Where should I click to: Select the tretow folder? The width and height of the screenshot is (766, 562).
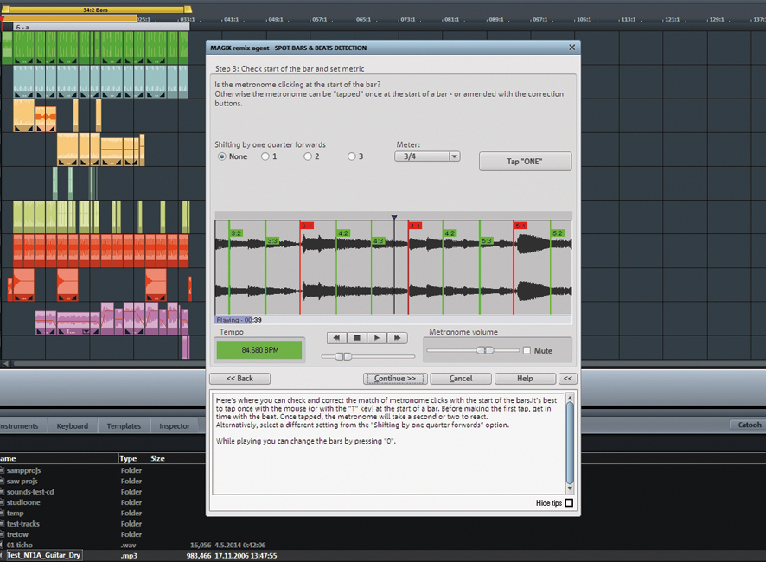[17, 534]
